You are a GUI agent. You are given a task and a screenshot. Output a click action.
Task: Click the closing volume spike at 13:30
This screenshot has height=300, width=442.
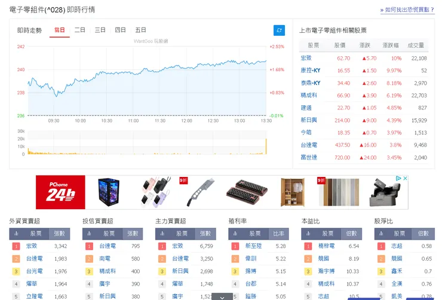click(x=266, y=146)
